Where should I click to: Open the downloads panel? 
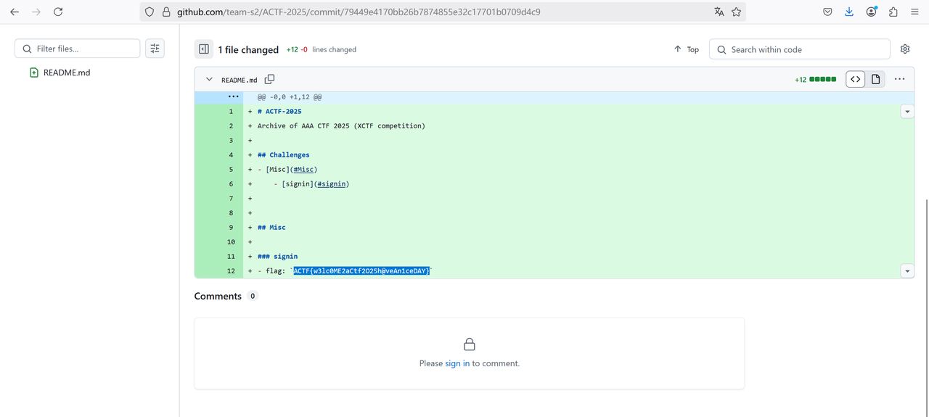tap(849, 12)
